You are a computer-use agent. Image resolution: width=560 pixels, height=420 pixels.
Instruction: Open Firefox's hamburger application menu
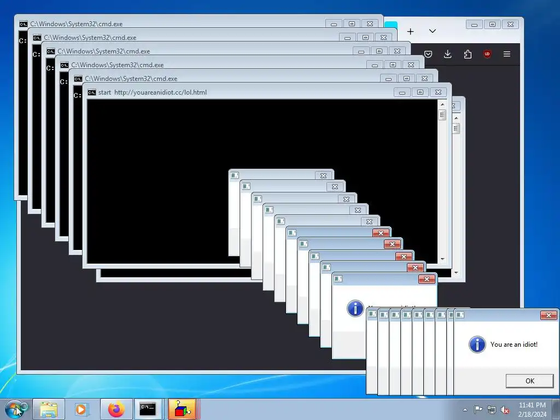click(507, 54)
